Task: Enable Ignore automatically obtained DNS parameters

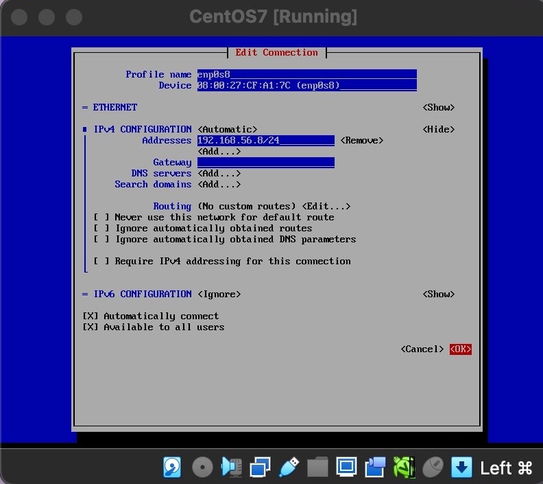Action: point(225,239)
